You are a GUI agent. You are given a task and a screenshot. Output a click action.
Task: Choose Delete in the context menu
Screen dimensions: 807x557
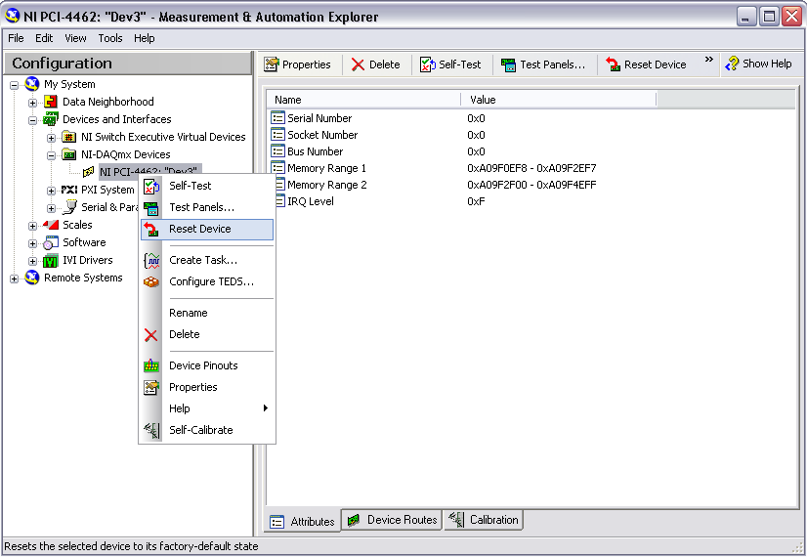click(207, 334)
